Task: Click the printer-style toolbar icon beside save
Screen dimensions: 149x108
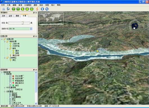Action: [x=8, y=9]
